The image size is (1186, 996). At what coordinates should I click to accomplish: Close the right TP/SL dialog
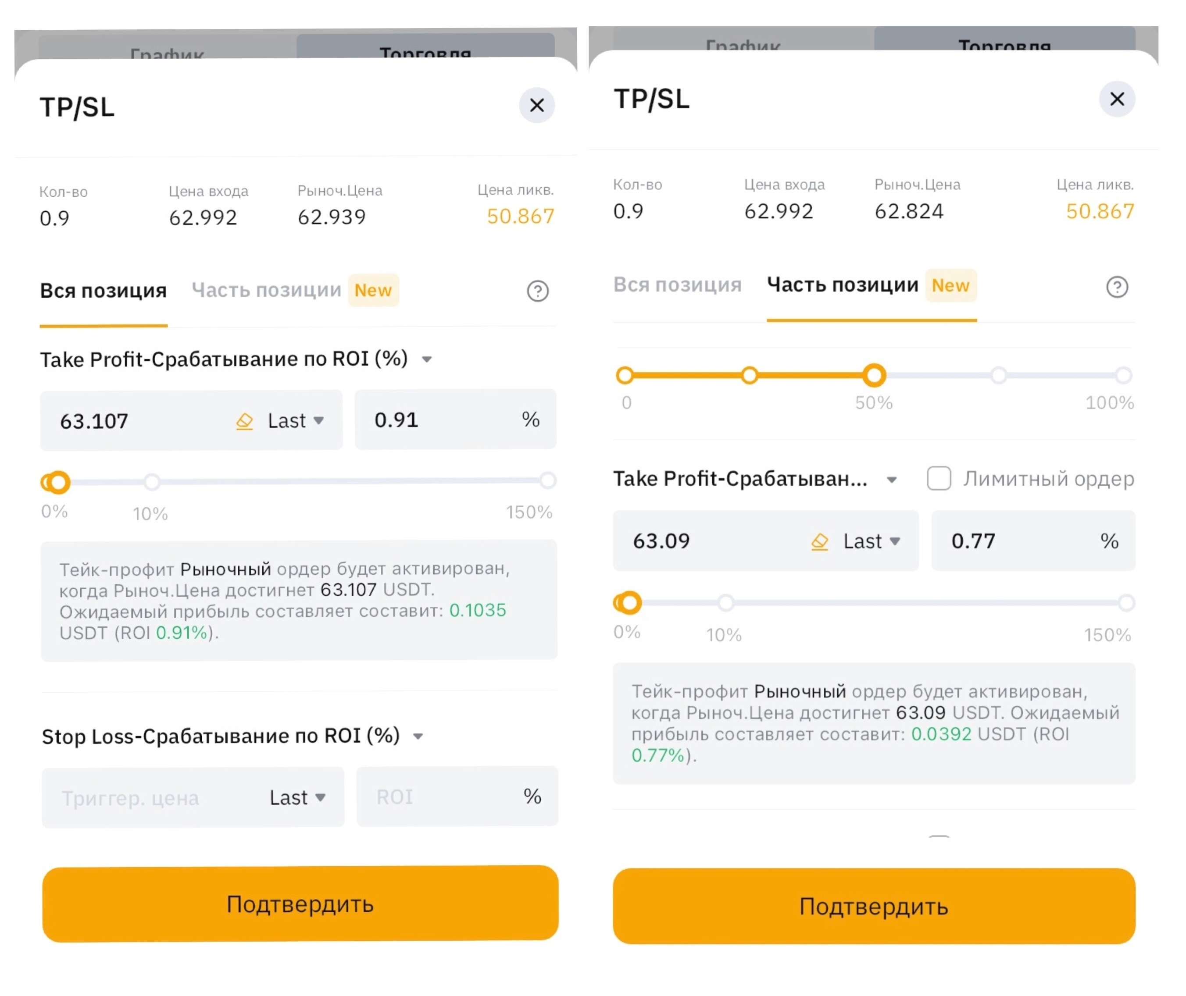click(1117, 100)
